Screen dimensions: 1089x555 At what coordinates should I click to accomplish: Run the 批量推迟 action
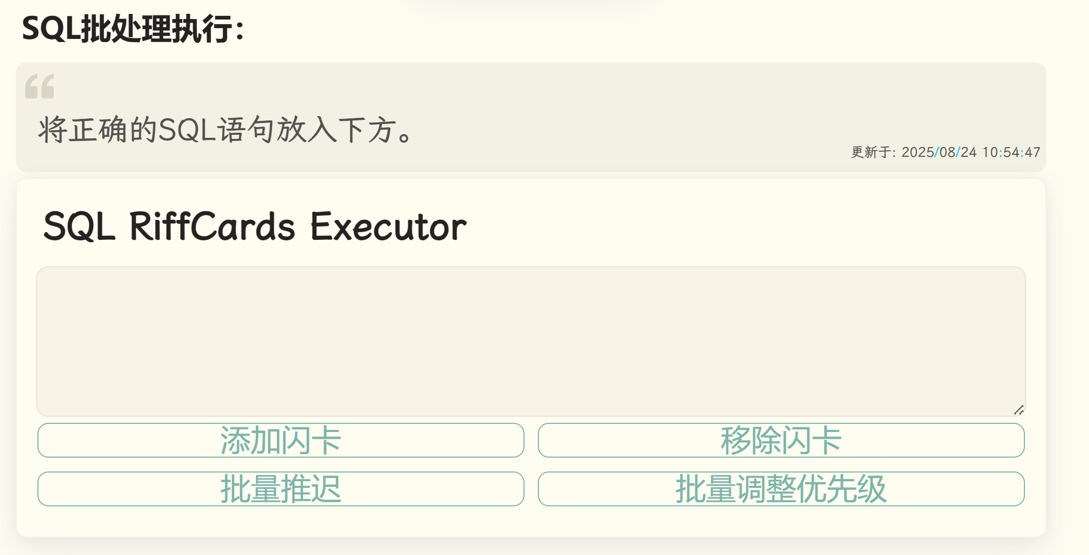[x=280, y=489]
